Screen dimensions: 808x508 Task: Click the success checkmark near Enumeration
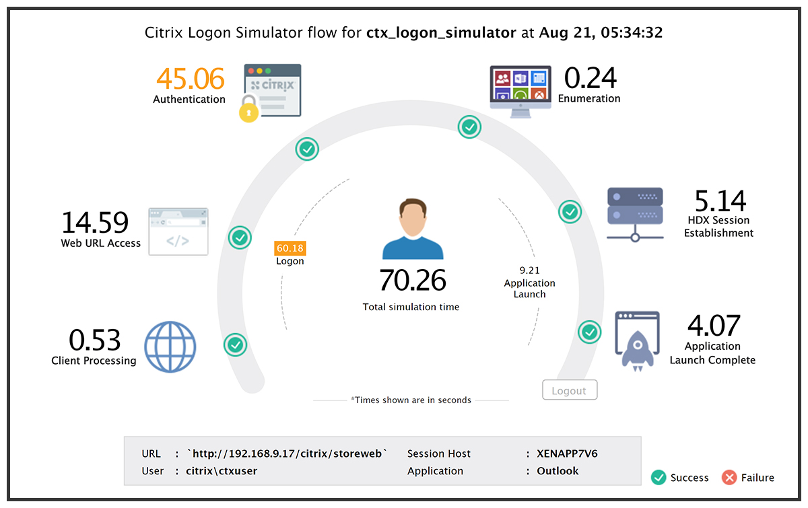[469, 126]
